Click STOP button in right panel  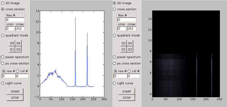(127, 98)
